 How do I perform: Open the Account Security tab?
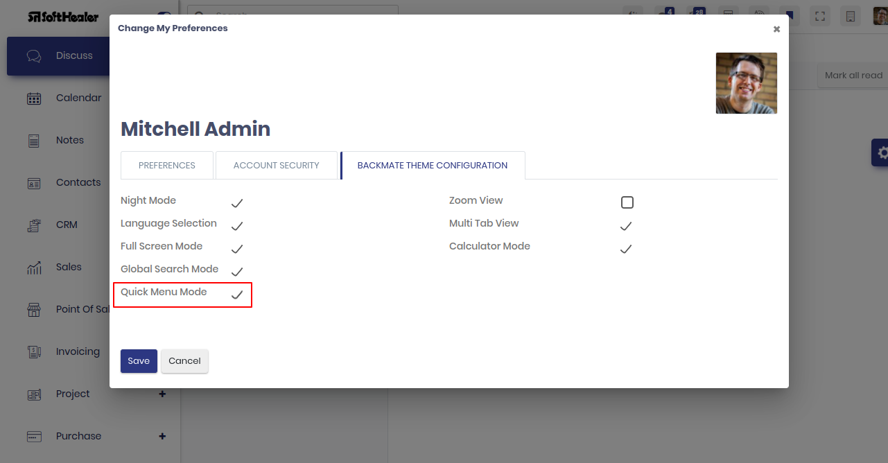click(277, 166)
